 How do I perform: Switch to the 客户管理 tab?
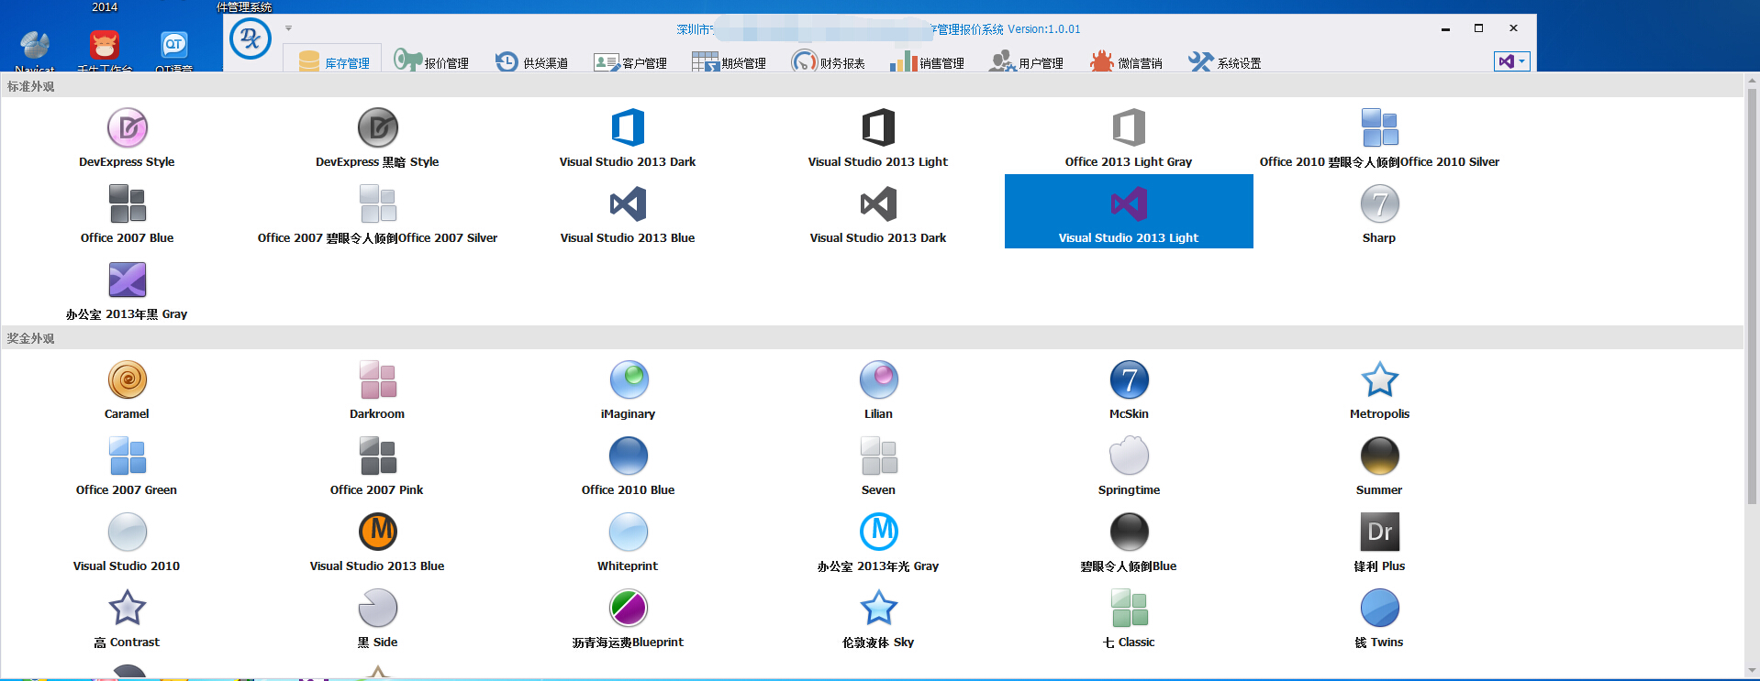pos(630,62)
